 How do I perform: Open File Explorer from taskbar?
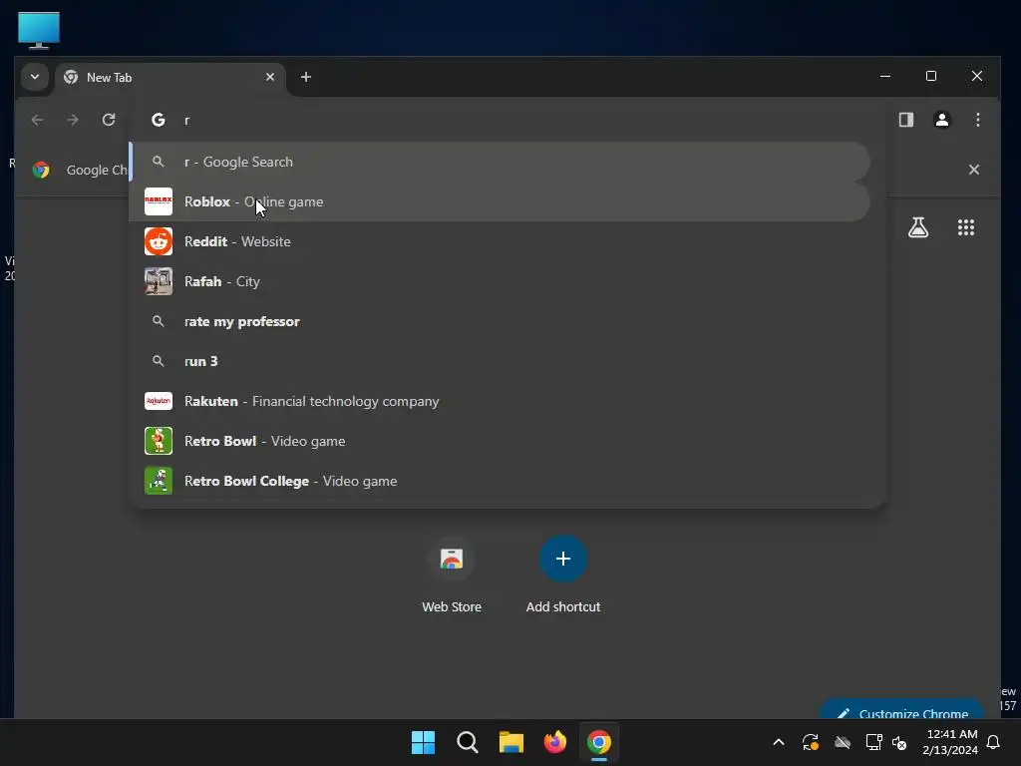pyautogui.click(x=511, y=742)
